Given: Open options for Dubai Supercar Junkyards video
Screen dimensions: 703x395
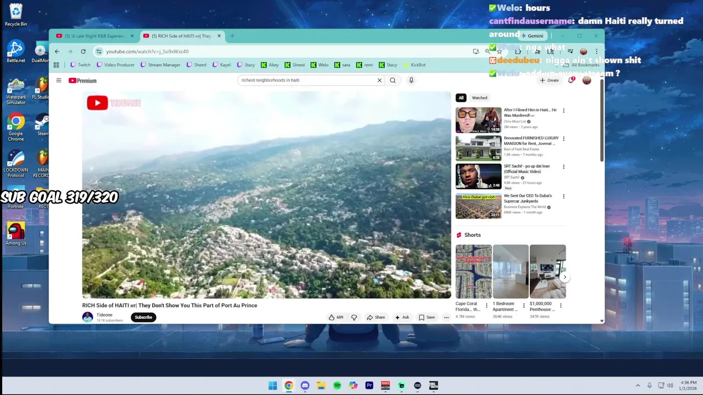Looking at the screenshot, I should (x=563, y=196).
